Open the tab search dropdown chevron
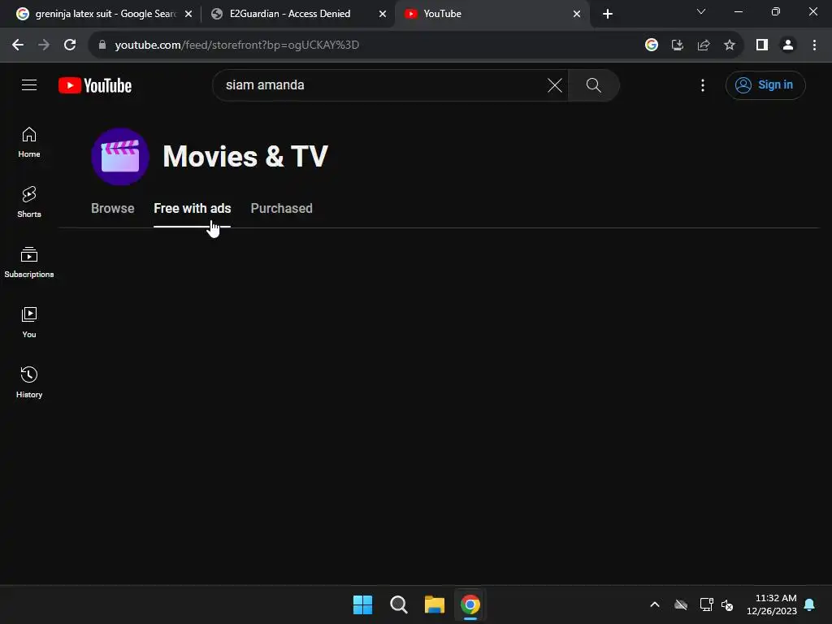832x624 pixels. [701, 11]
